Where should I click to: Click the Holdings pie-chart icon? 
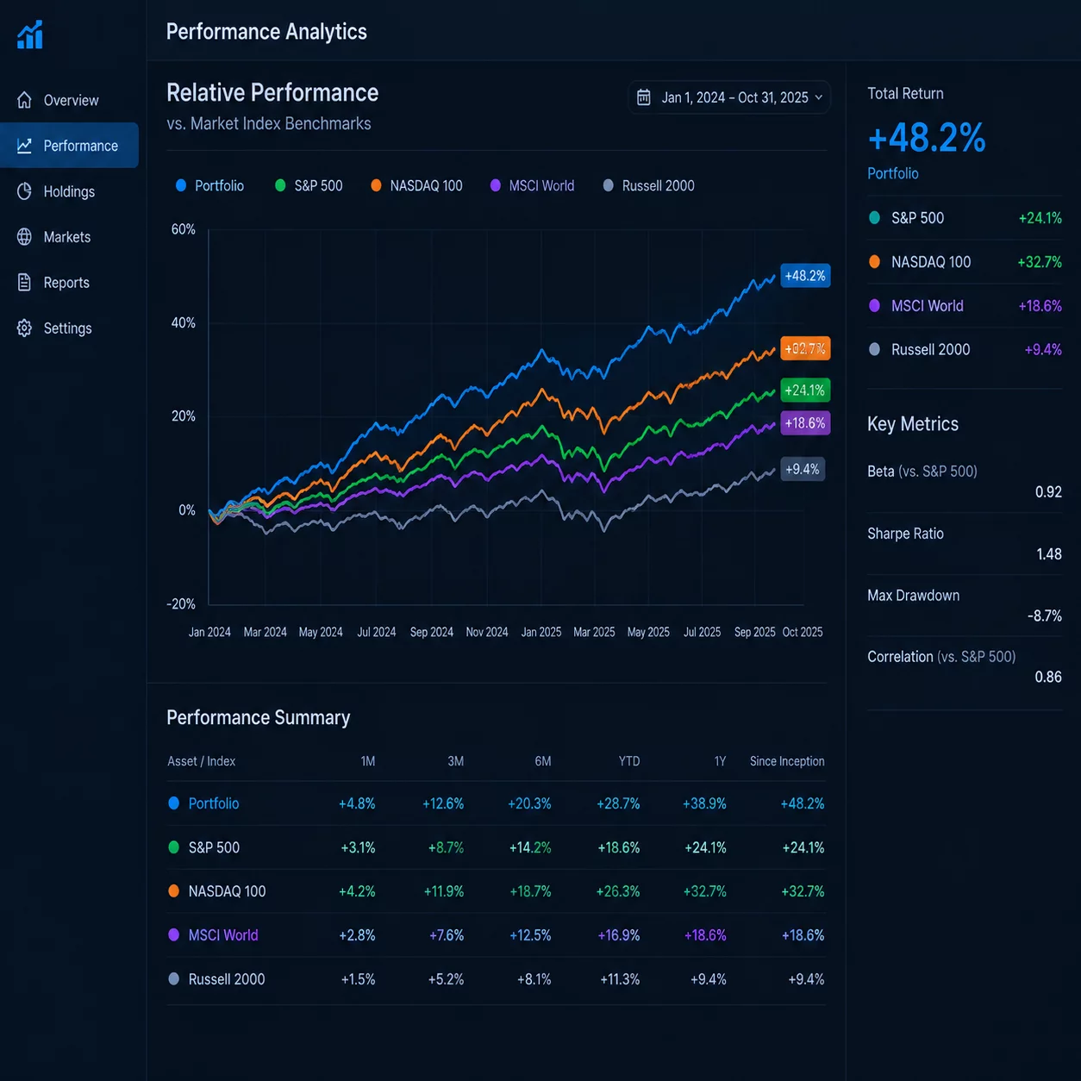point(25,191)
